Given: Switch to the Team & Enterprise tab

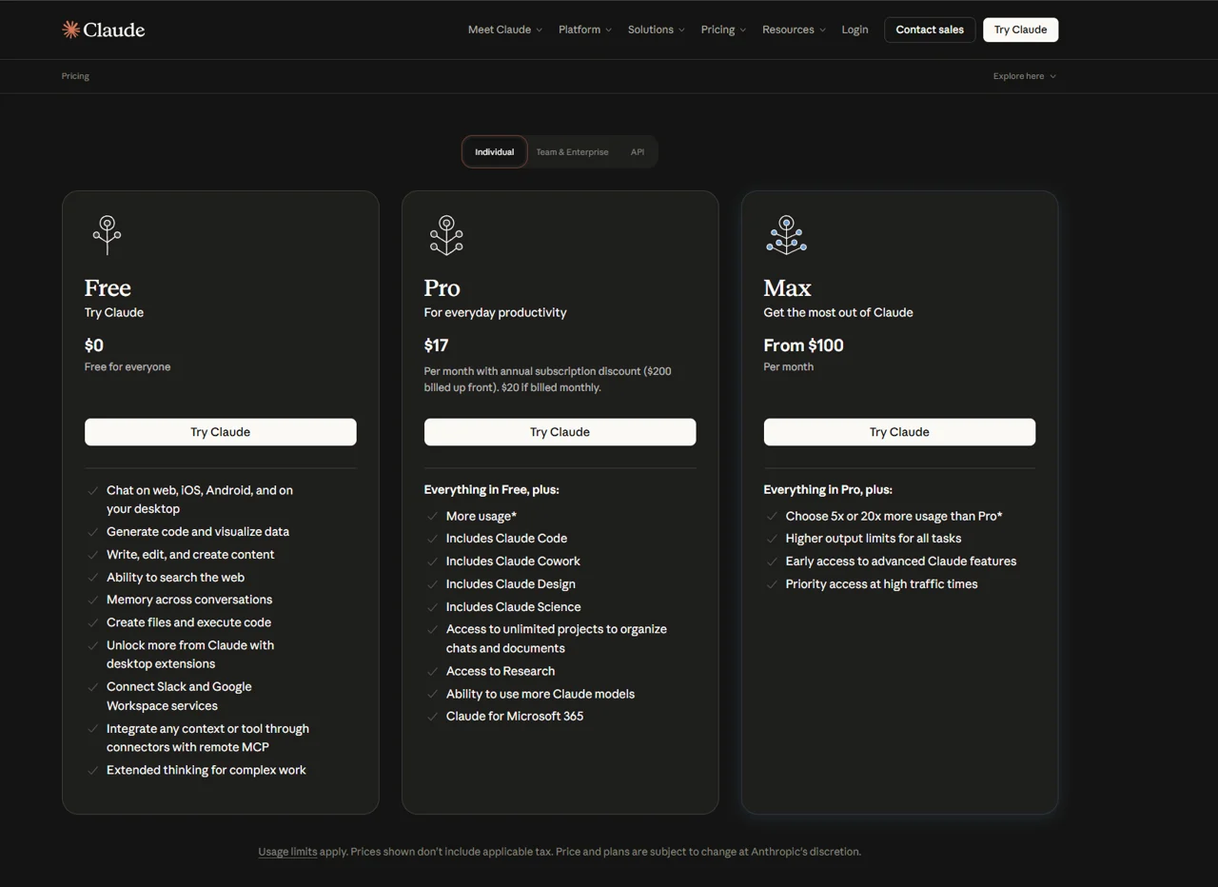Looking at the screenshot, I should [572, 152].
